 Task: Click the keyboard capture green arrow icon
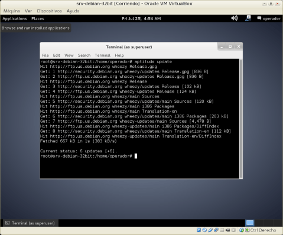247,230
